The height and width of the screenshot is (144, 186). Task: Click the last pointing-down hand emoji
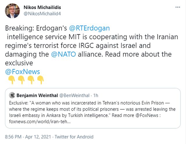[x=40, y=79]
